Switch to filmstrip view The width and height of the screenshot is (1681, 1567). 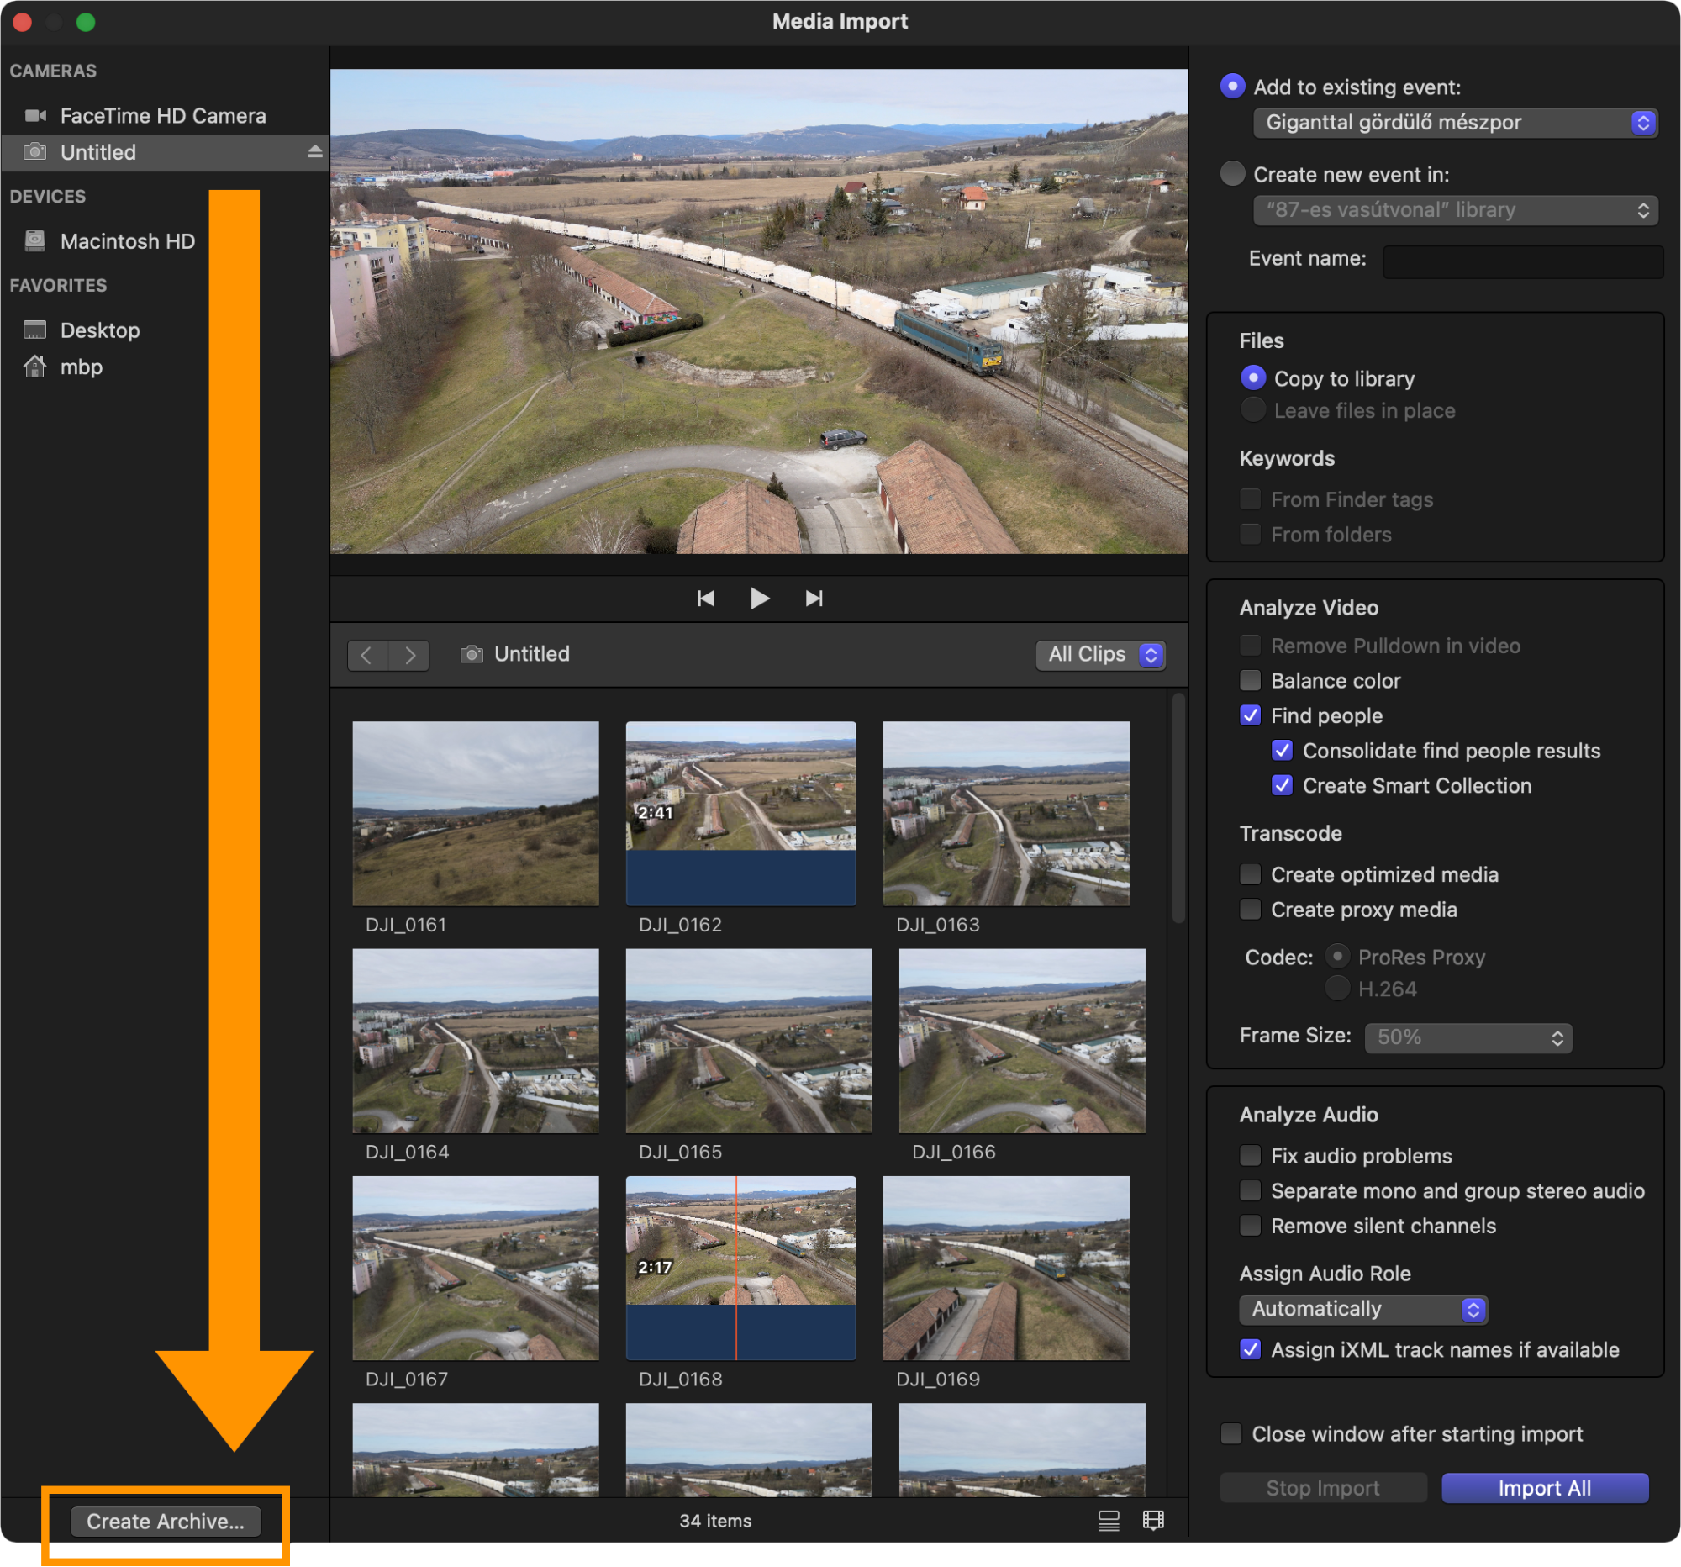pos(1153,1521)
